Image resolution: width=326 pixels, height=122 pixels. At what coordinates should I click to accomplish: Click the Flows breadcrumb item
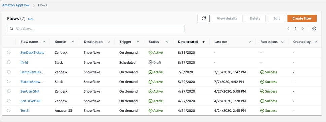(42, 5)
